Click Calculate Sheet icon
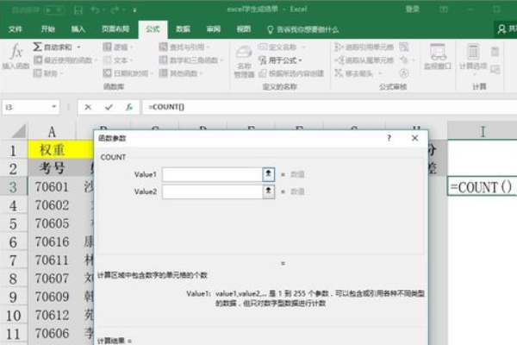517x345 pixels. (495, 69)
